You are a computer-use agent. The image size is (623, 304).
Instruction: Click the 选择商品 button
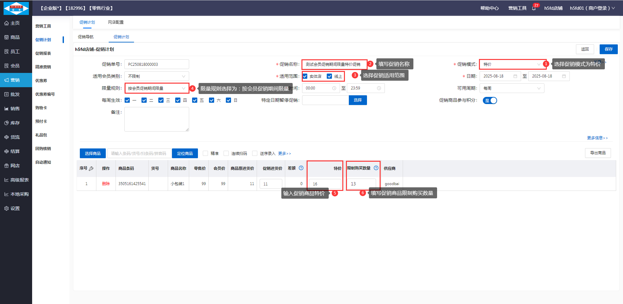[93, 153]
